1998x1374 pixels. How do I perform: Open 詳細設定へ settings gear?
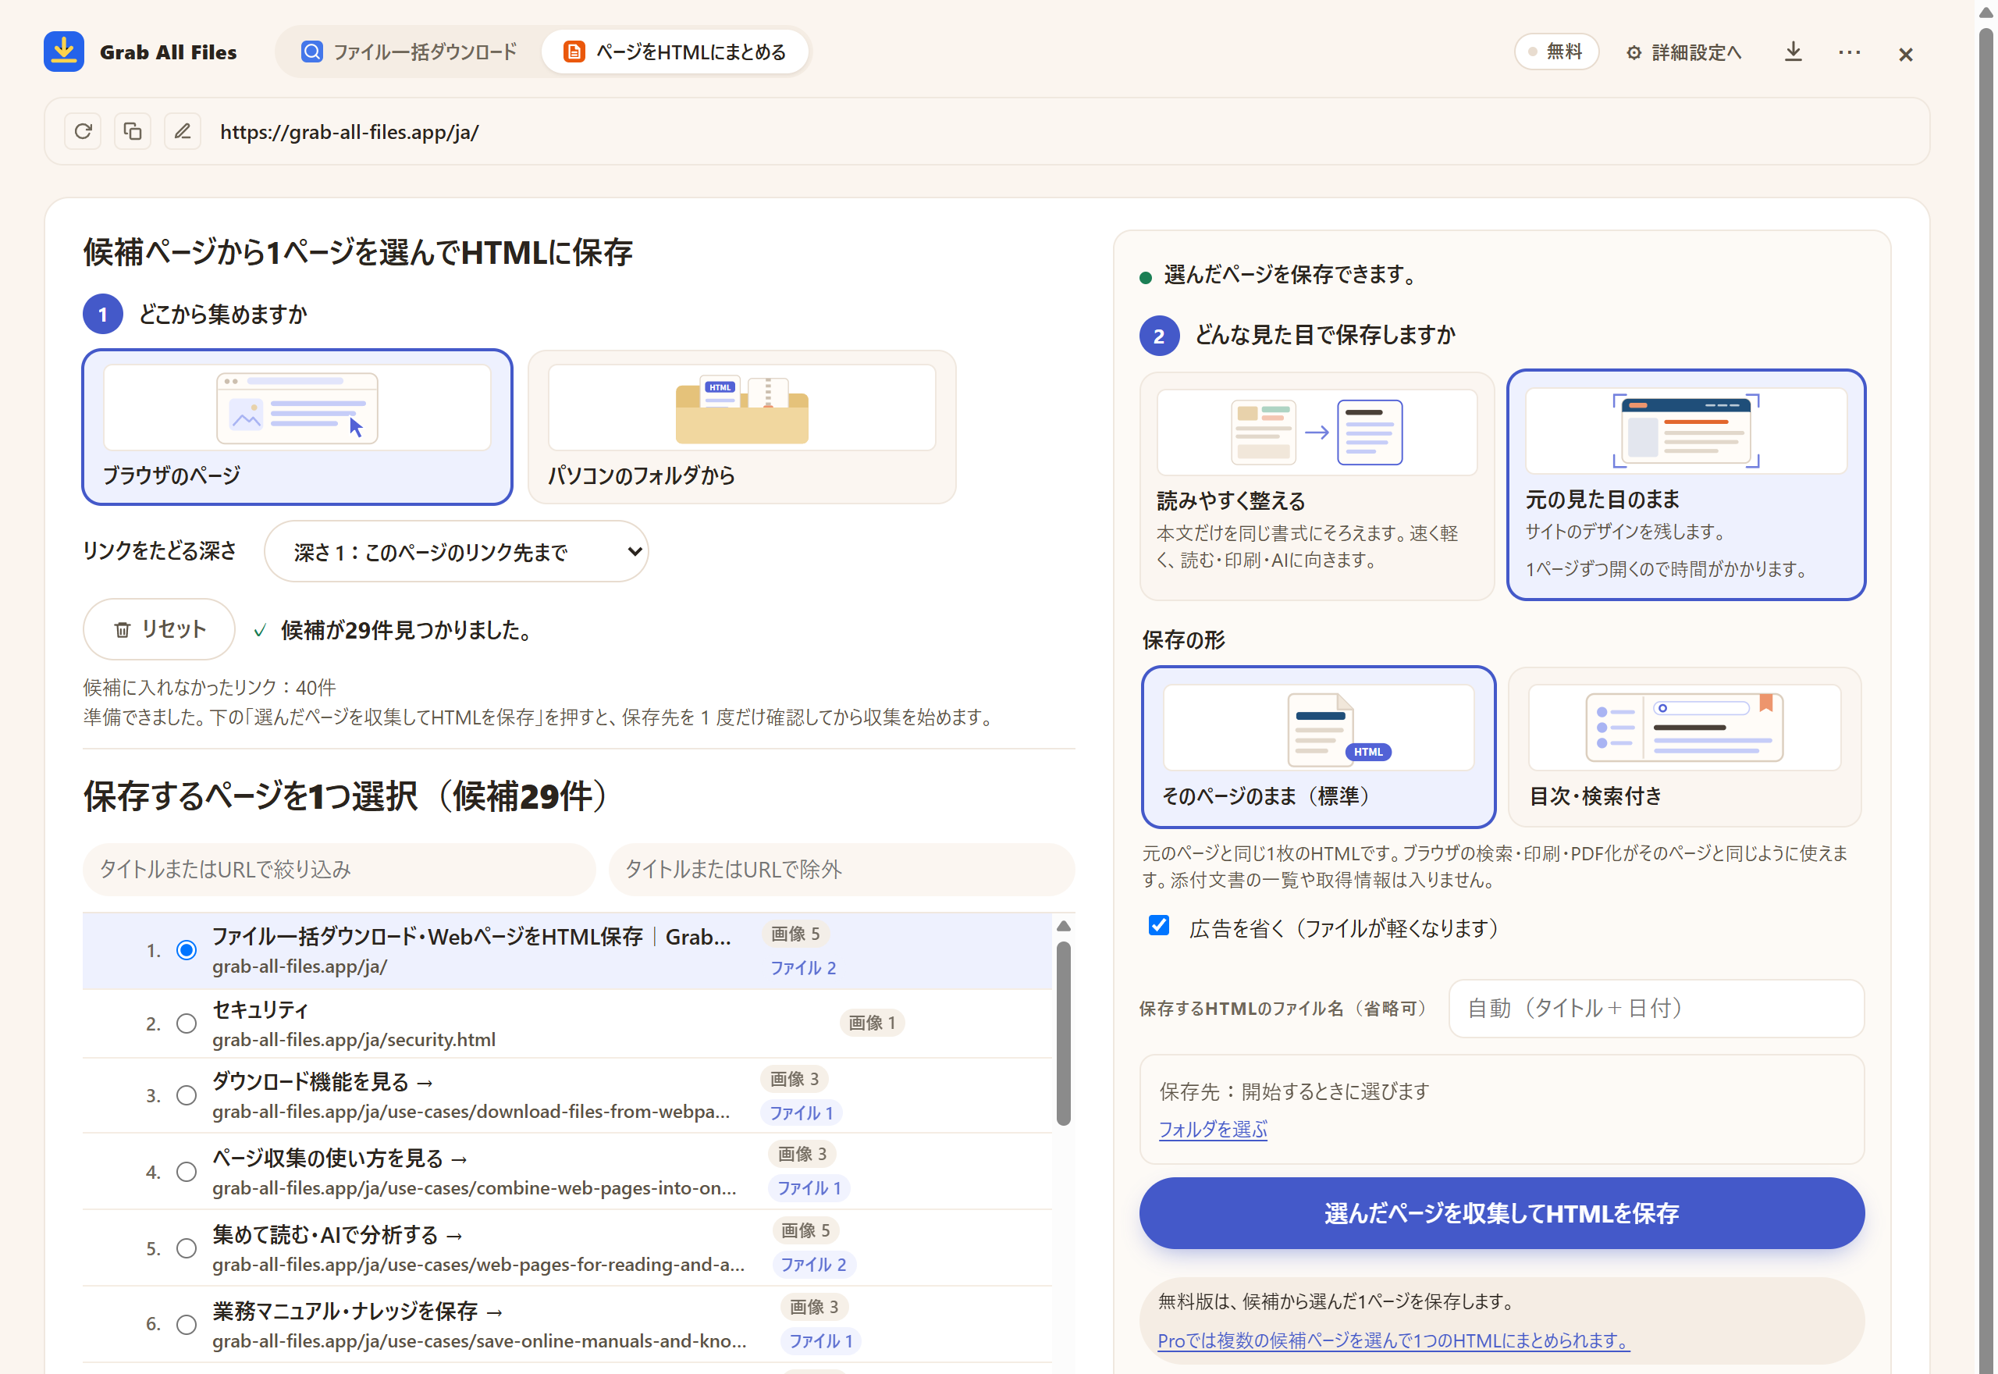(1683, 52)
